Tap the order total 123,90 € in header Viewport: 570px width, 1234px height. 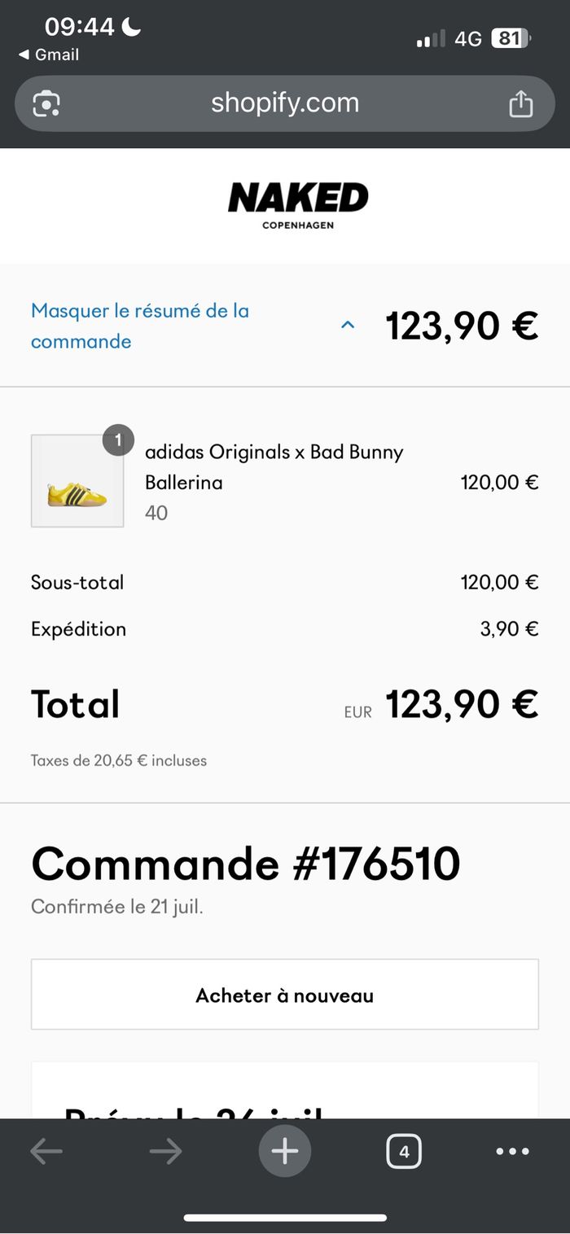[x=462, y=326]
